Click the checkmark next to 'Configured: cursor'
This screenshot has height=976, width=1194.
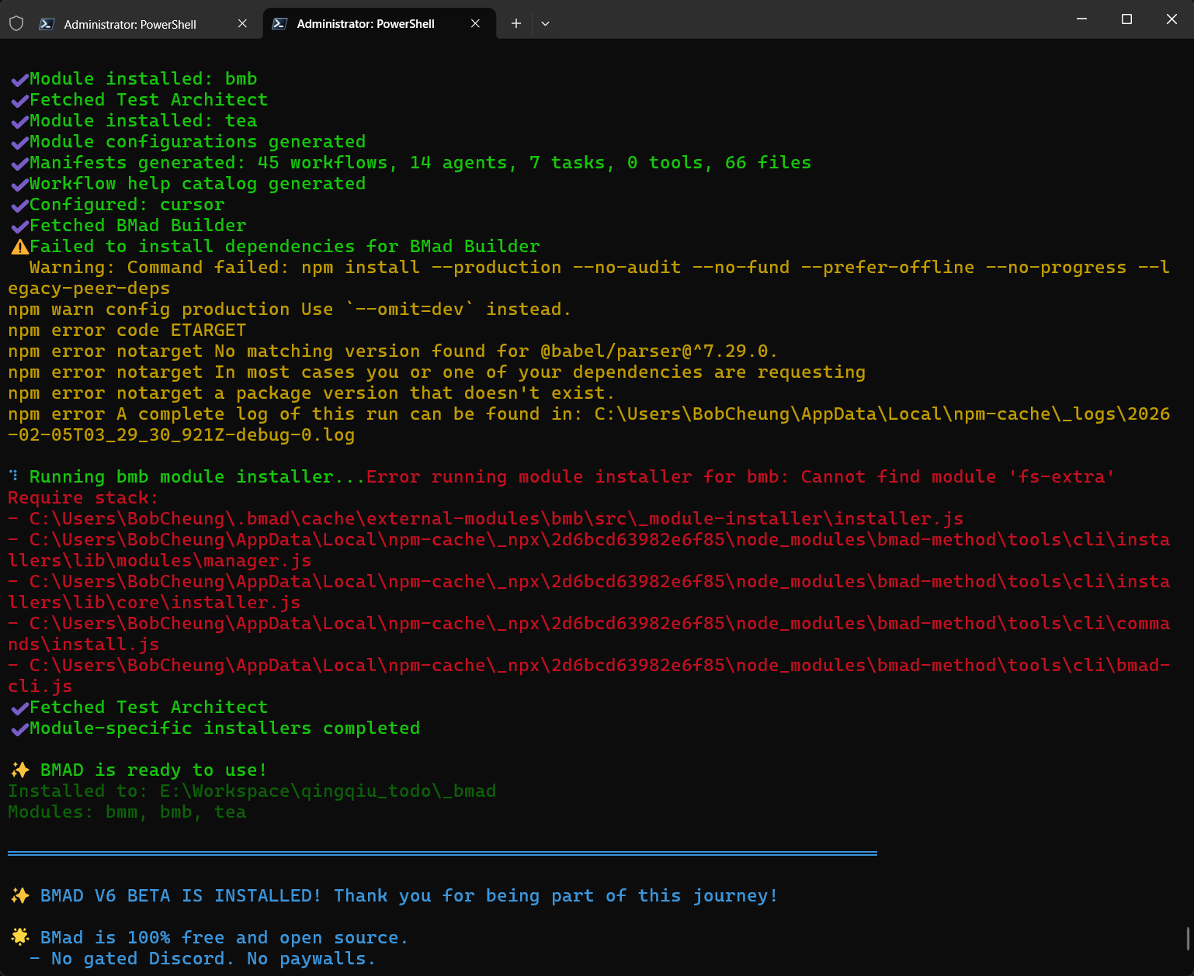pos(19,206)
